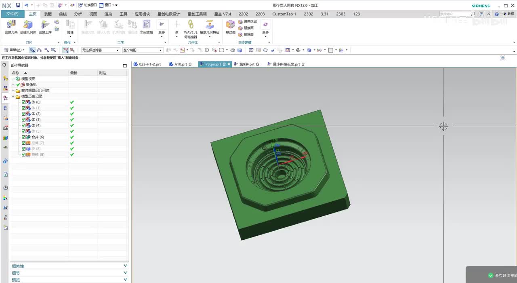Viewport: 517px width, 283px height.
Task: Click 切换窗口 (Switch Window) button
Action: tap(88, 5)
